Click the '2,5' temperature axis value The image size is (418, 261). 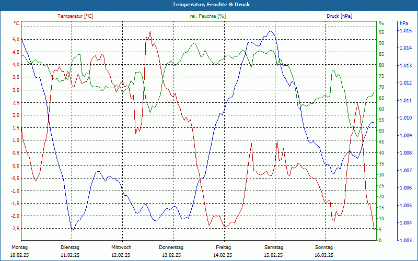coord(16,102)
